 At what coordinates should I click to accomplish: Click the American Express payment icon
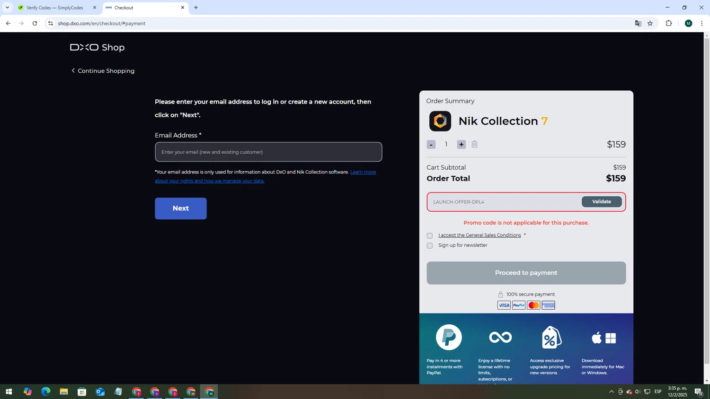[x=548, y=305]
